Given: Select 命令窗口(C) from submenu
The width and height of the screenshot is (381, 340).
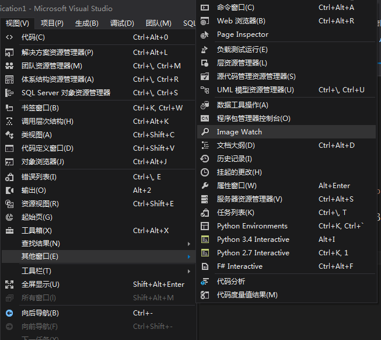Looking at the screenshot, I should [236, 8].
